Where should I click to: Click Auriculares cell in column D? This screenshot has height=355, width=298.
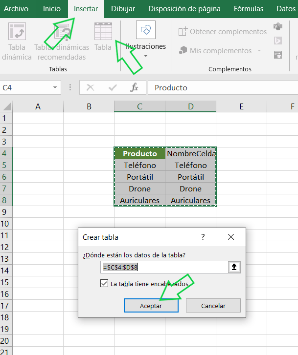click(191, 200)
